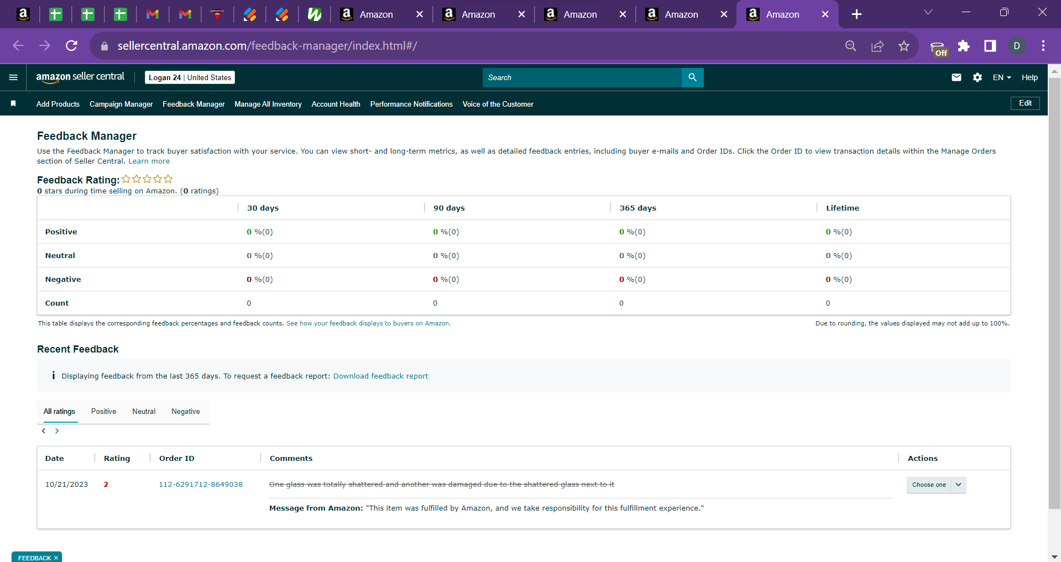The height and width of the screenshot is (562, 1061).
Task: Open the Extensions puzzle piece menu
Action: point(964,46)
